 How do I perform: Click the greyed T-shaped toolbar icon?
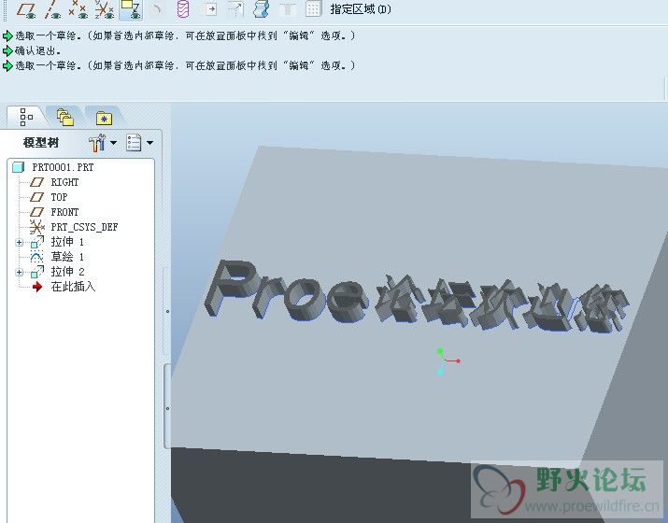tap(288, 9)
